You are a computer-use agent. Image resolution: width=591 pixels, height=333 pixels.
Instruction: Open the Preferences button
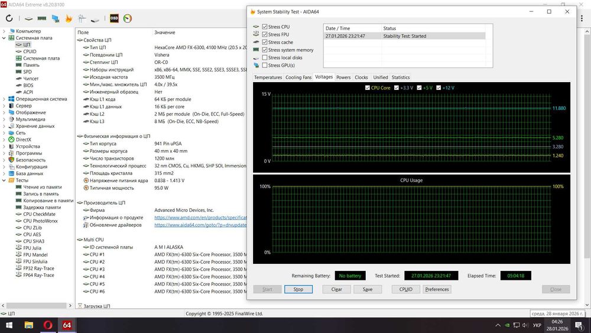[x=437, y=289]
